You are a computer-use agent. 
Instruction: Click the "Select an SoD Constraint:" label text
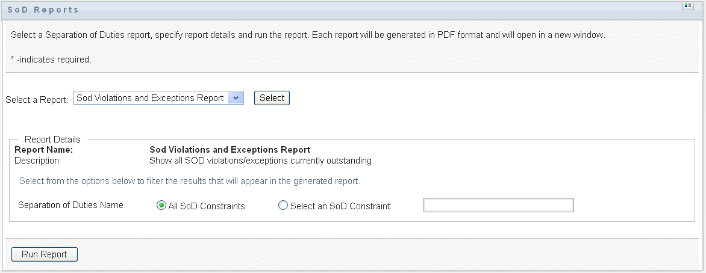coord(340,206)
